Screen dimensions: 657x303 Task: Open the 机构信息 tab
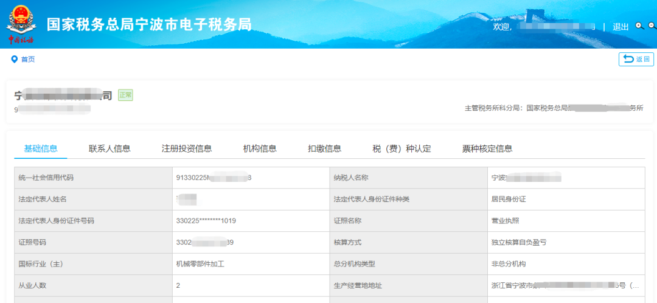(x=260, y=148)
